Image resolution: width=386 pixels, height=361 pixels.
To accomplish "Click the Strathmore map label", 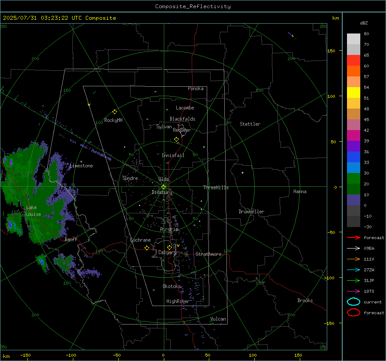I will pos(208,254).
